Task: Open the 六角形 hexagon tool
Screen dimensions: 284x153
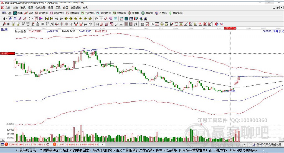Action: [x=161, y=13]
